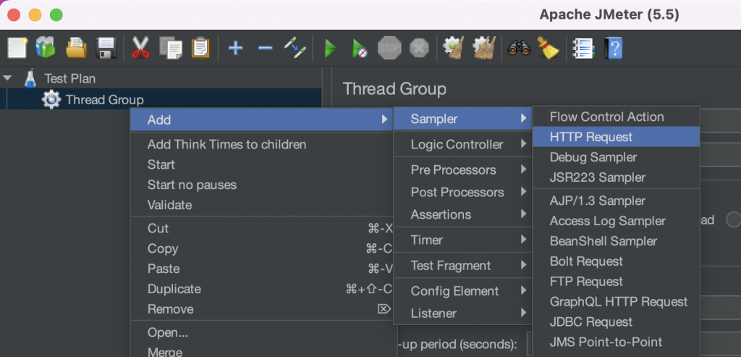The height and width of the screenshot is (357, 741).
Task: Open the Function Helper dialog icon
Action: click(583, 49)
